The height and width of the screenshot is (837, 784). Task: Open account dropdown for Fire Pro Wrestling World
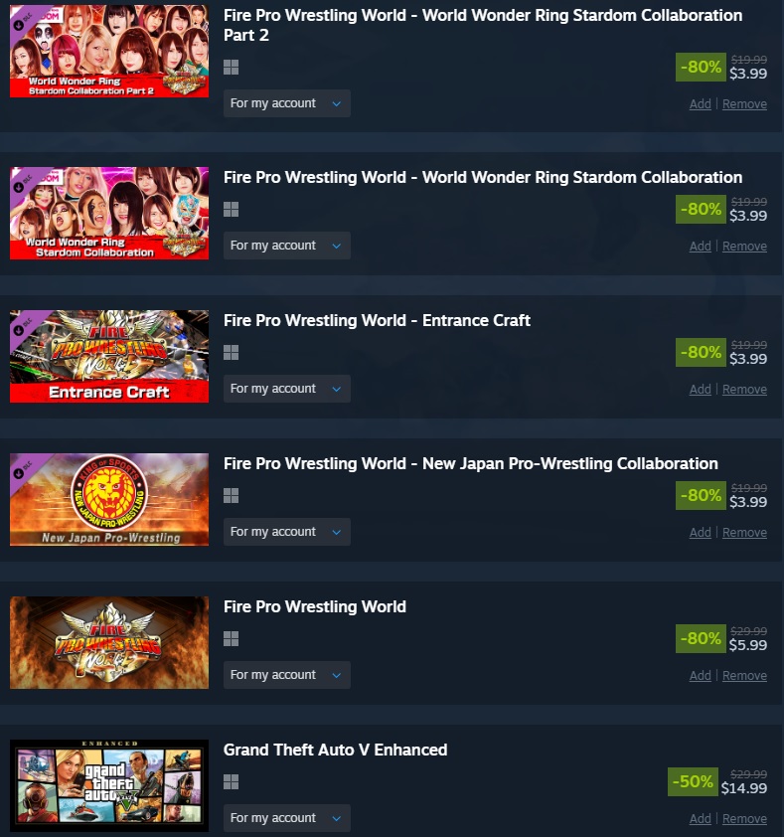click(286, 675)
